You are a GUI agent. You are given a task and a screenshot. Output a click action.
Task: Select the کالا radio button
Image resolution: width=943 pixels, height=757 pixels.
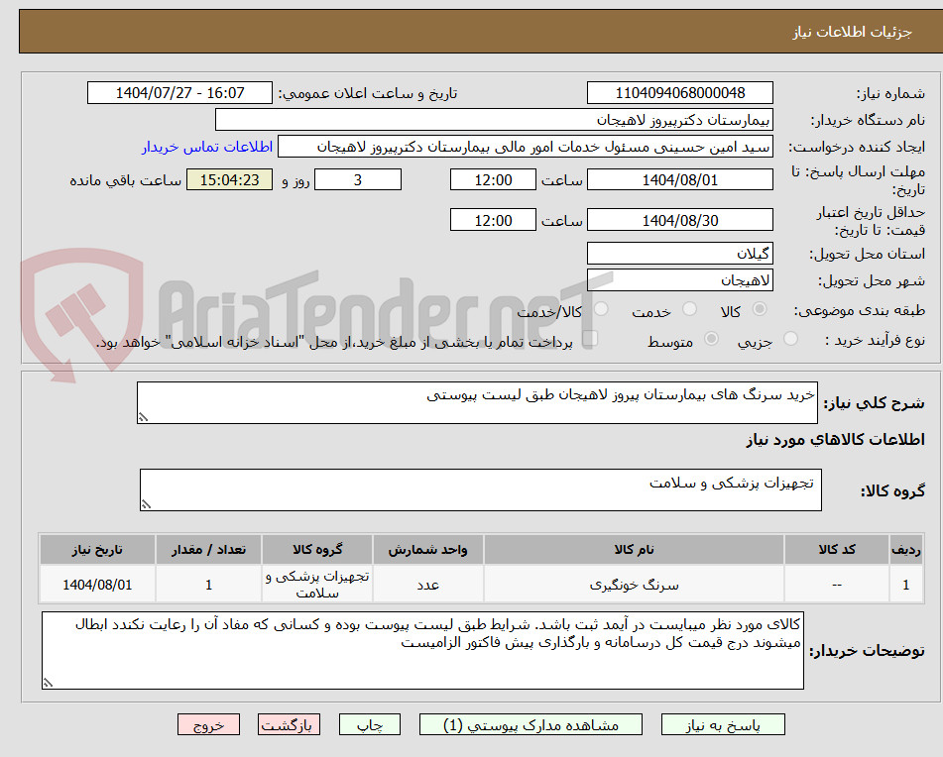pos(760,309)
